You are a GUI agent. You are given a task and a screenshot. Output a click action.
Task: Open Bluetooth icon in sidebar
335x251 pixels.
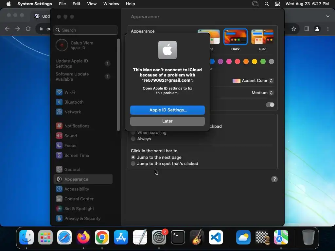pos(59,102)
